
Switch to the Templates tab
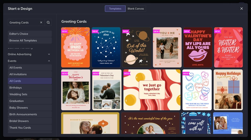(115, 9)
